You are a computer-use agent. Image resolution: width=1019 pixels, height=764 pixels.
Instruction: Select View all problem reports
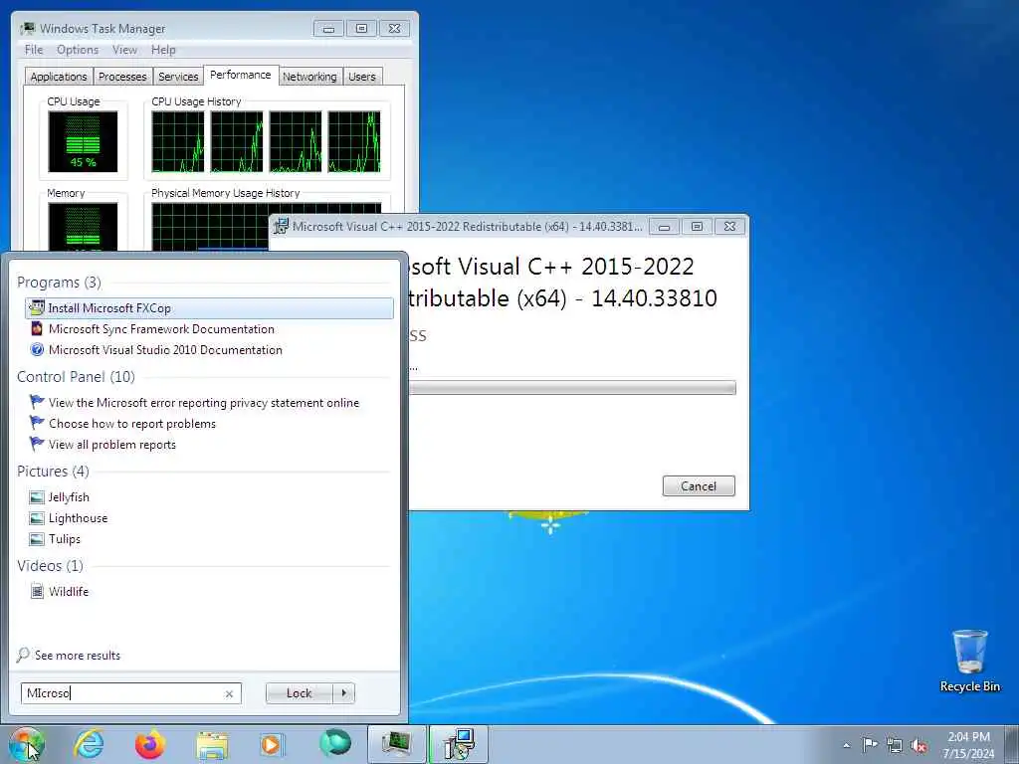pos(209,445)
